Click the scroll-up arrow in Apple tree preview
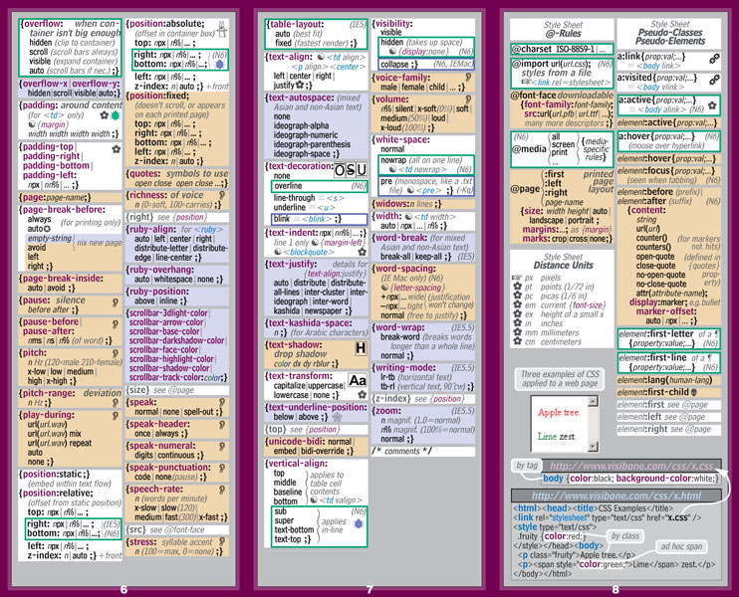This screenshot has height=597, width=739. click(x=593, y=401)
